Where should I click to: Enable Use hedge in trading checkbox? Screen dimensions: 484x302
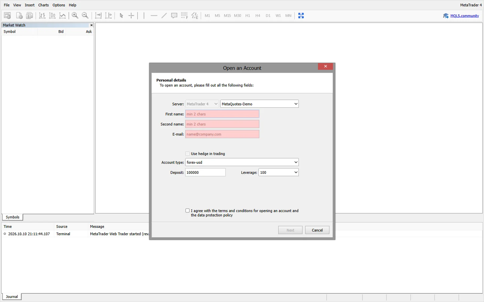point(188,154)
